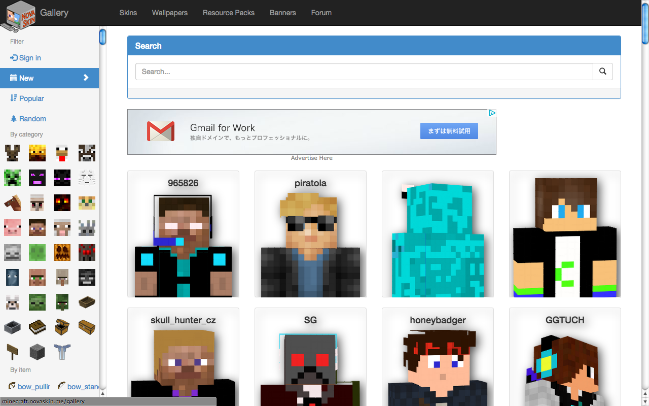Open the piratola skin thumbnail
Viewport: 649px width, 406px height.
pos(310,234)
